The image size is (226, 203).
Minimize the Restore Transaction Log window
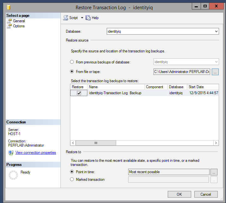(x=196, y=6)
